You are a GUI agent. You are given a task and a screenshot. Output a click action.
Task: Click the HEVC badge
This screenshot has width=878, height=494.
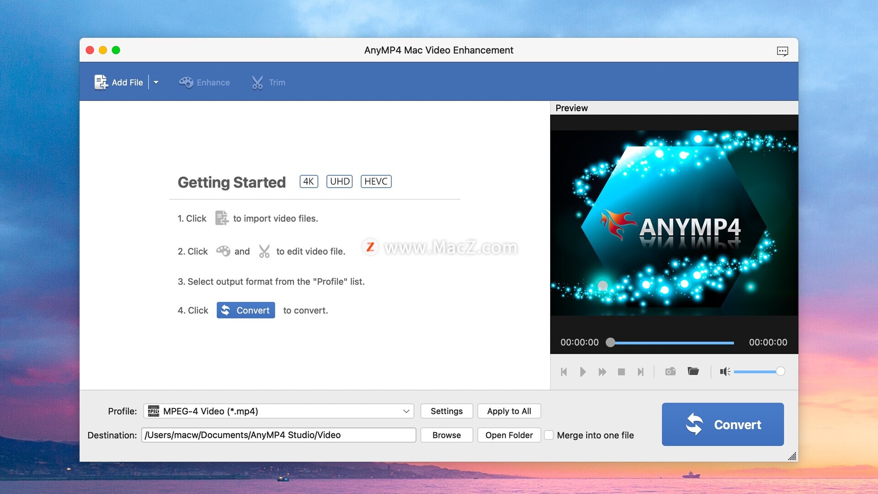point(376,182)
